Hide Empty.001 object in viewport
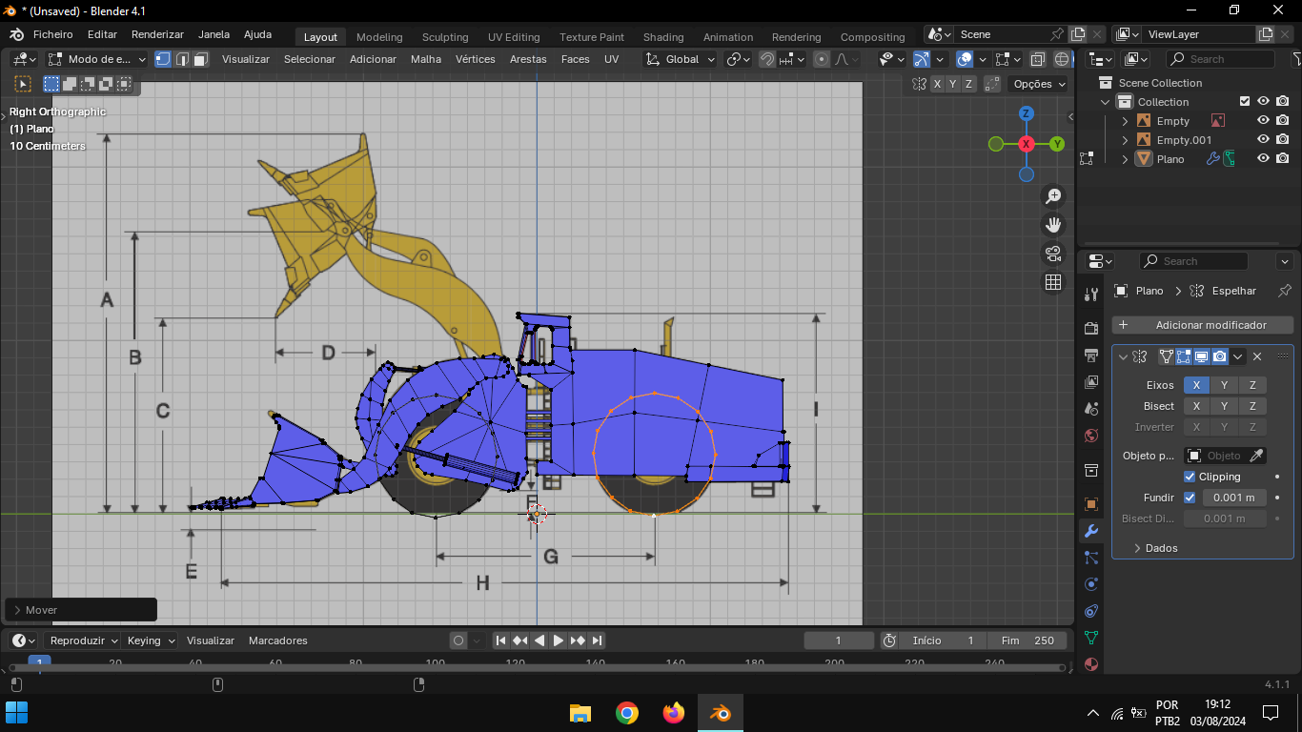 1263,140
